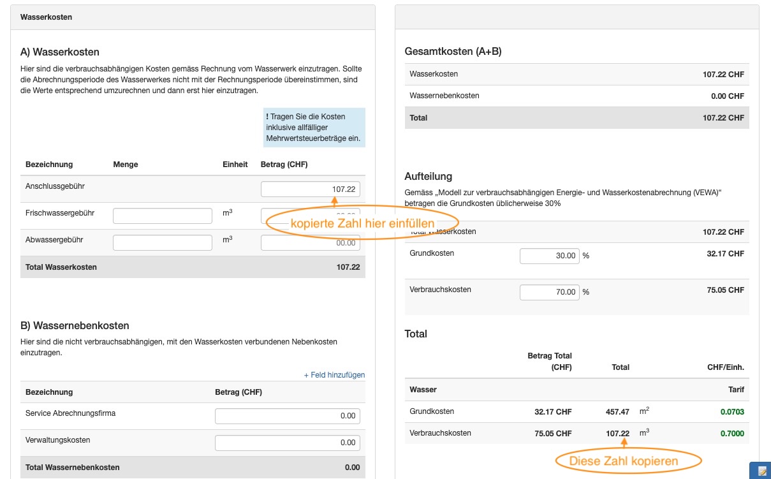Click the 'kopierte Zahl hier einfüllen' annotation

pyautogui.click(x=362, y=223)
